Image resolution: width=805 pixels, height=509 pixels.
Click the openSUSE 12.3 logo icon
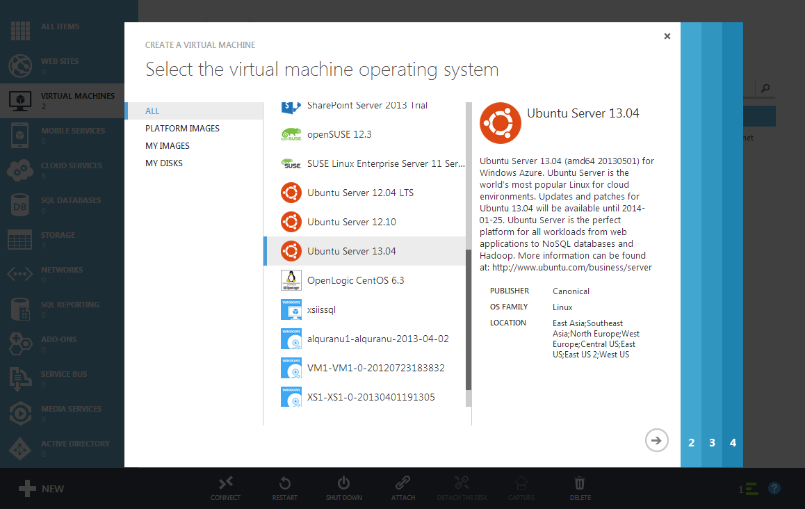point(291,134)
